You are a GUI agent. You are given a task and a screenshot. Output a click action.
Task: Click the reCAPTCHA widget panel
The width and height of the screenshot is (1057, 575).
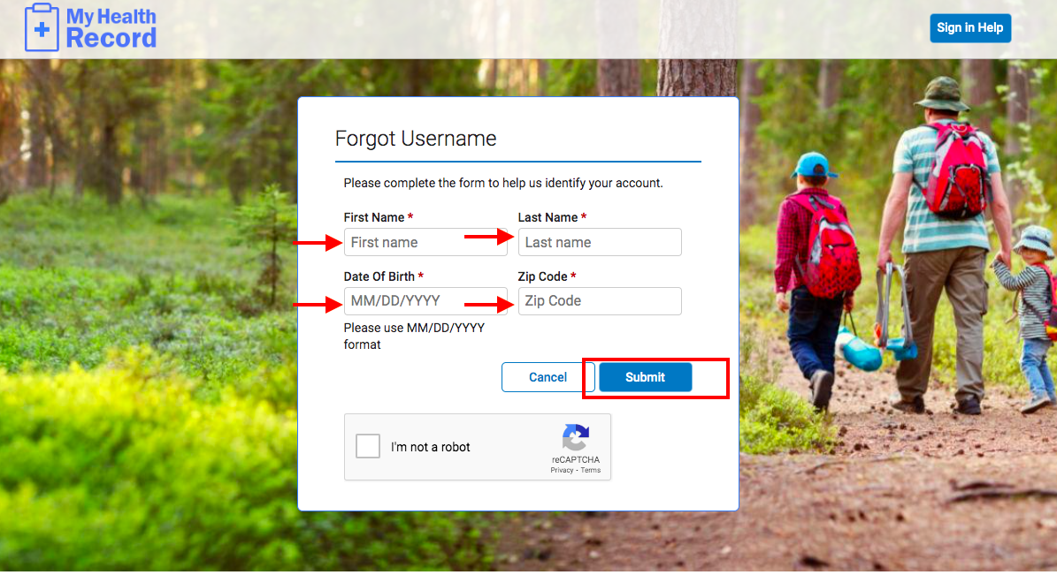(x=478, y=447)
